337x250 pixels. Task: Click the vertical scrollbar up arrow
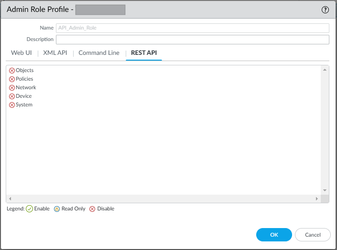(x=325, y=70)
